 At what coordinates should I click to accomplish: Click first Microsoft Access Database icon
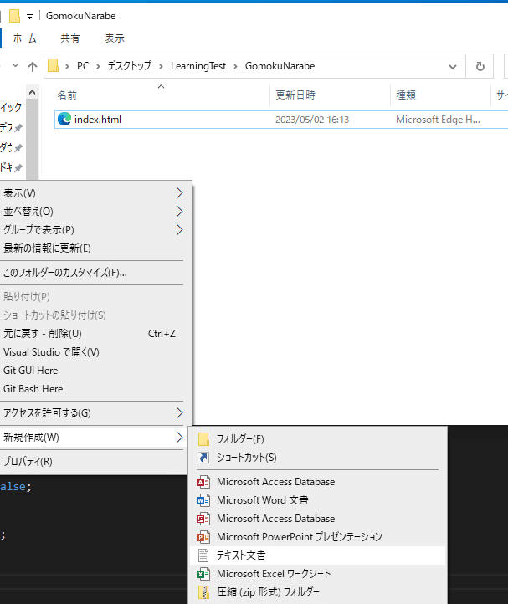[203, 482]
